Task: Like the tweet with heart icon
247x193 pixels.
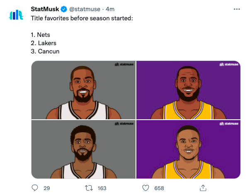Action: pyautogui.click(x=145, y=188)
